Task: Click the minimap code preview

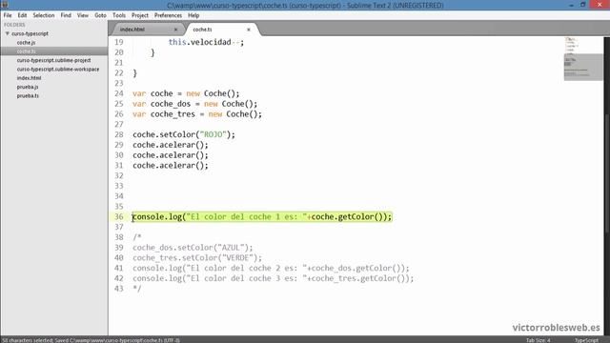Action: pyautogui.click(x=582, y=58)
